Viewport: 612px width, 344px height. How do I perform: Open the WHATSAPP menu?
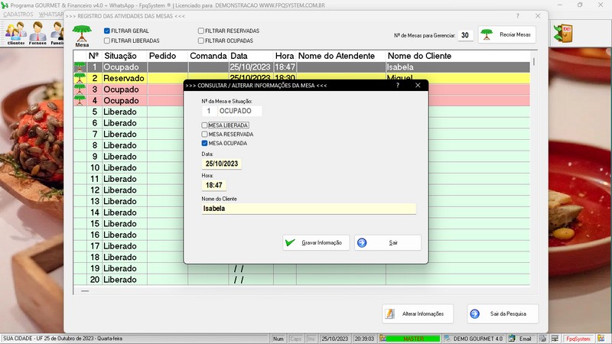[x=50, y=14]
